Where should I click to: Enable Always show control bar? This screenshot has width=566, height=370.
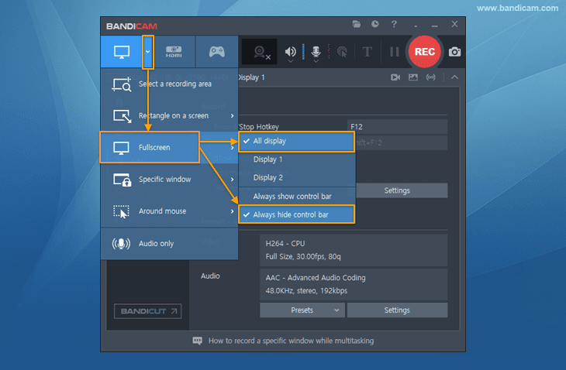pyautogui.click(x=296, y=196)
